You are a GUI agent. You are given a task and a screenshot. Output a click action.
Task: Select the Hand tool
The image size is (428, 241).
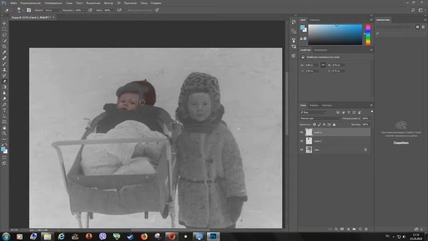coord(4,128)
